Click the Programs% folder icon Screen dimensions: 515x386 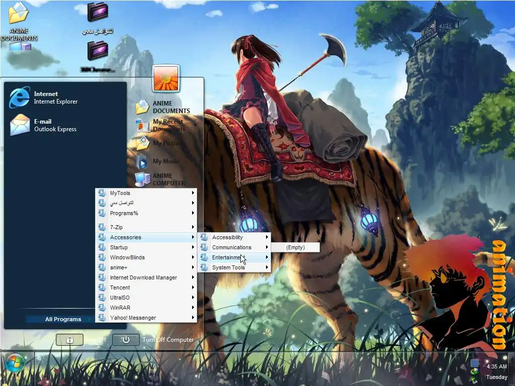[x=102, y=213]
